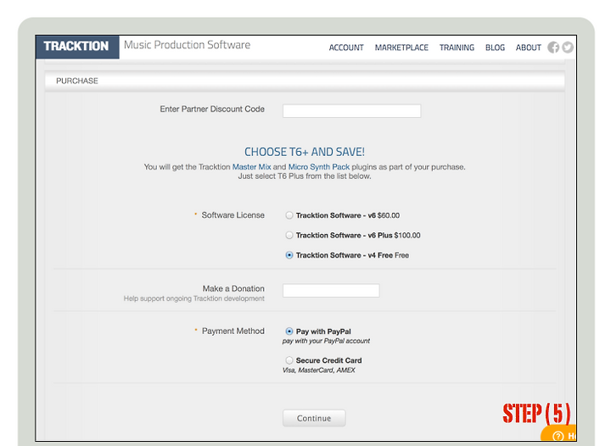
Task: Click the orange Help widget icon
Action: pyautogui.click(x=558, y=436)
